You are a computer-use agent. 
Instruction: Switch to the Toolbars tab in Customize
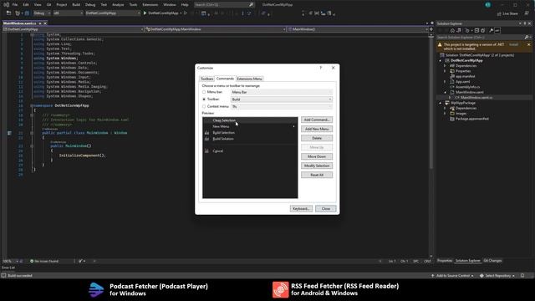(x=206, y=79)
